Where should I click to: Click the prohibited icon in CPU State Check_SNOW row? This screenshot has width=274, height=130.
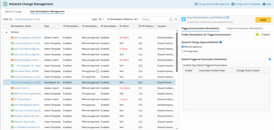tap(97, 71)
